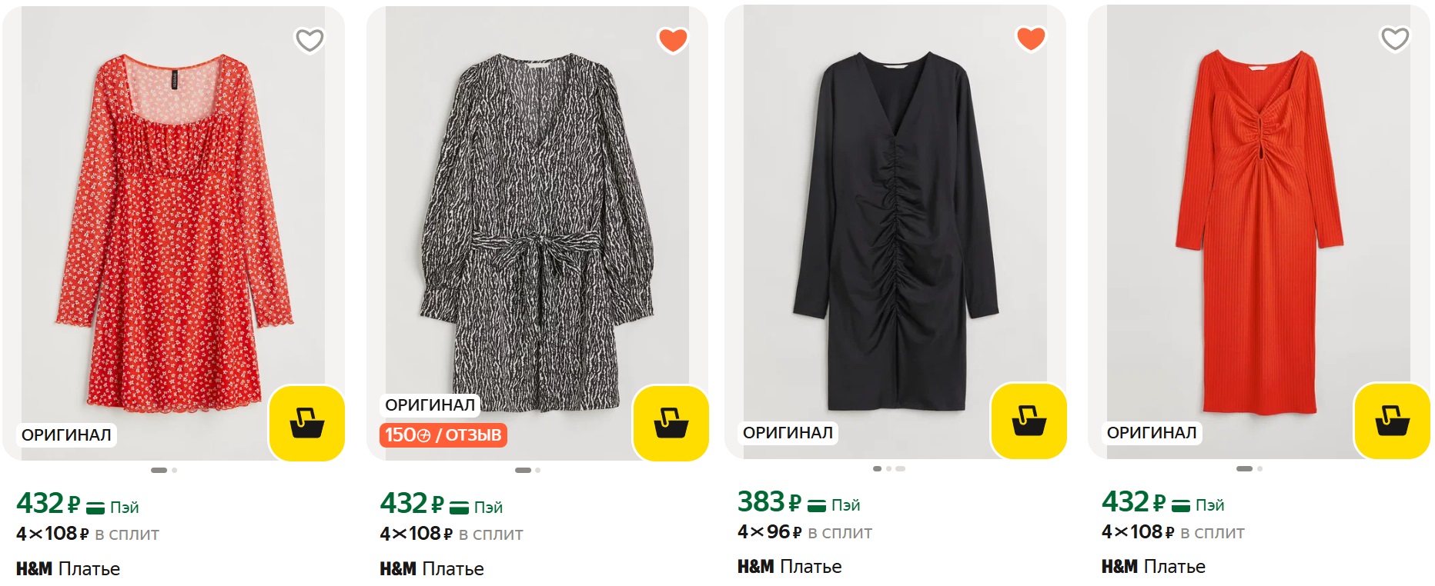Add zebra print dress to cart

click(671, 423)
